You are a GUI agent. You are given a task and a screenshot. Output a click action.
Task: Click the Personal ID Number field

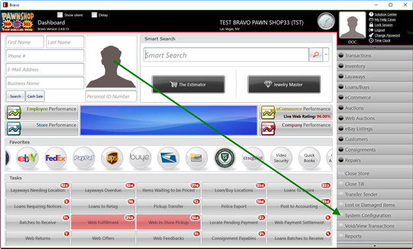[111, 96]
